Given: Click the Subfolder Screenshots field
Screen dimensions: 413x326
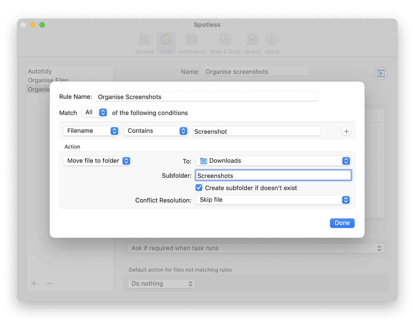Looking at the screenshot, I should 273,175.
